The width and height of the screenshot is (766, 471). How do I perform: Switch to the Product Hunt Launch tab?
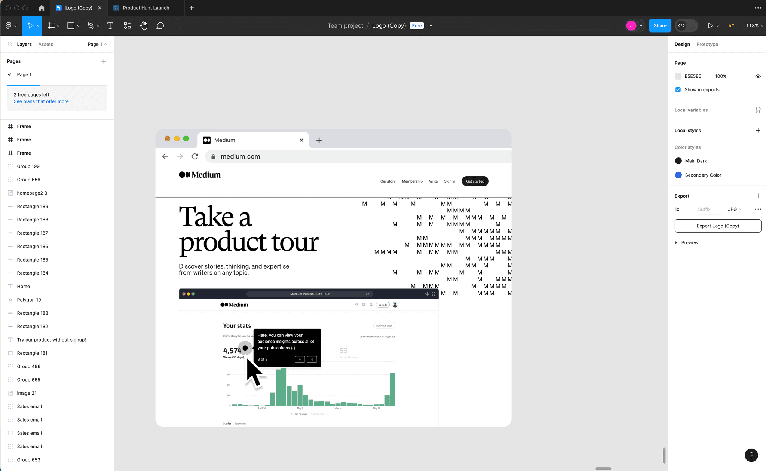coord(145,7)
